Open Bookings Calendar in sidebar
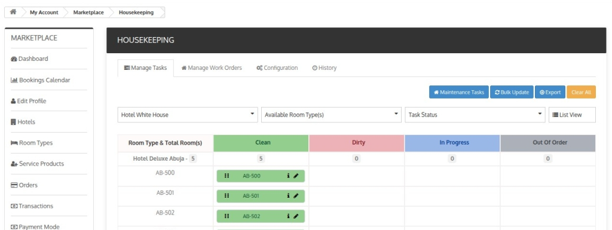This screenshot has height=230, width=612. coord(41,80)
